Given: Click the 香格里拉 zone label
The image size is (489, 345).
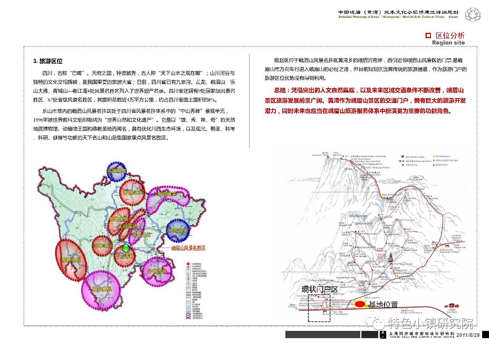Looking at the screenshot, I should 71,260.
